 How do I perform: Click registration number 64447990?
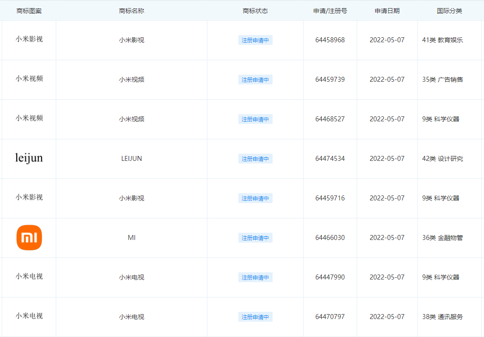[x=330, y=277]
